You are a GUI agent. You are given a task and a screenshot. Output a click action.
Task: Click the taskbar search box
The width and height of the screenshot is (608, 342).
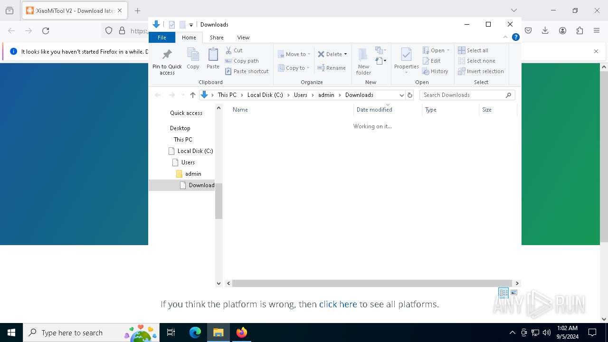90,332
